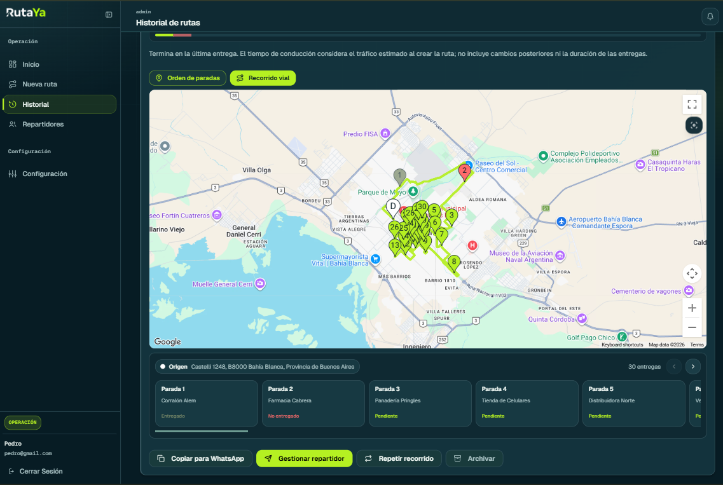Click the gray stop marker 1
The width and height of the screenshot is (723, 485).
(x=399, y=177)
